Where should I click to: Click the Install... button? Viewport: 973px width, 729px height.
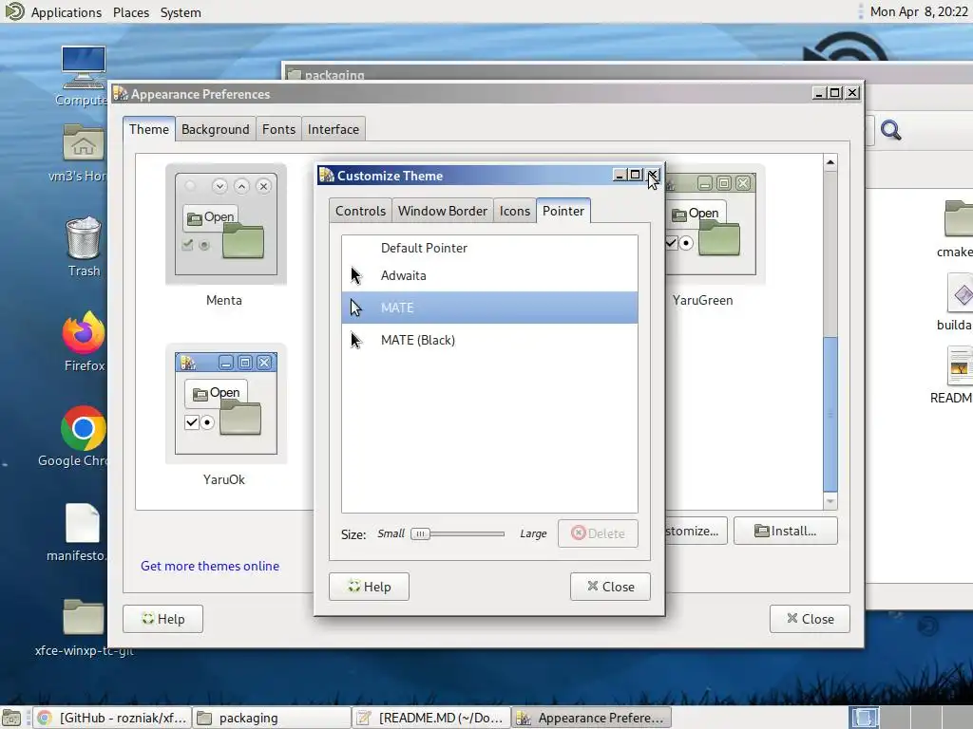(786, 531)
